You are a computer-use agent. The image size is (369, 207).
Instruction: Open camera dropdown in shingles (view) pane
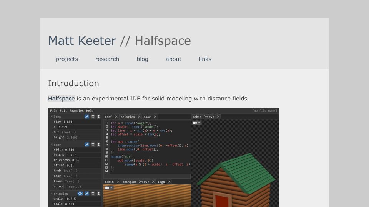click(x=109, y=188)
